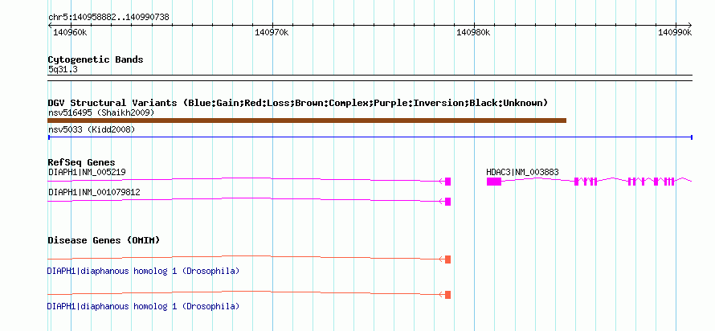Image resolution: width=715 pixels, height=331 pixels.
Task: Open the first DIAPH1|diaphanous homolog 1 link
Action: 143,272
